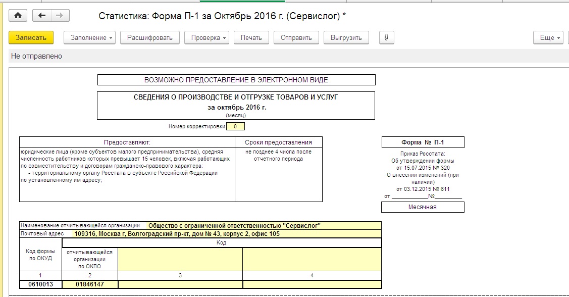Select the ОКПО code cell 01846147
Viewport: 569px width, 297px height.
click(90, 284)
